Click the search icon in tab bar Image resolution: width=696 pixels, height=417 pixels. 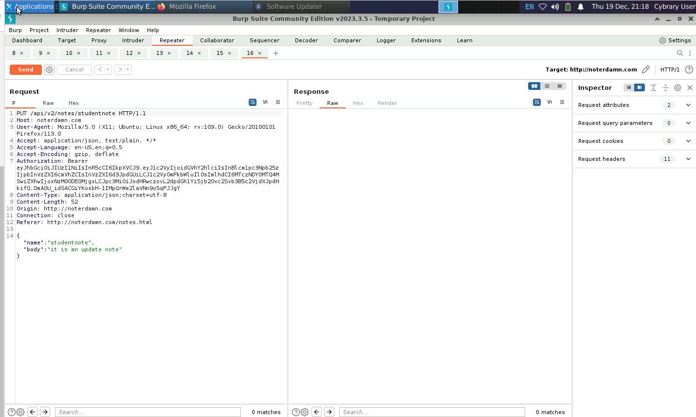click(x=680, y=53)
